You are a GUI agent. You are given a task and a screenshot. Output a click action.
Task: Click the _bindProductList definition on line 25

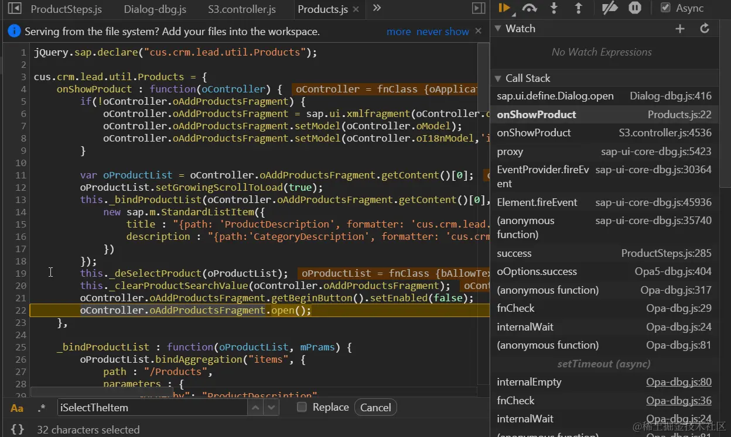click(103, 347)
